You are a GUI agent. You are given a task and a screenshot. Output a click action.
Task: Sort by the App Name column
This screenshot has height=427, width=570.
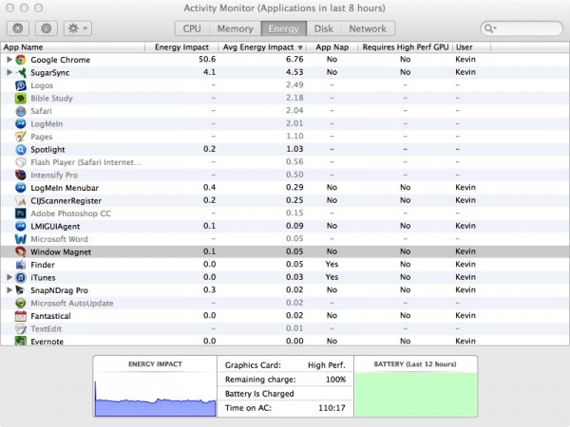coord(73,47)
